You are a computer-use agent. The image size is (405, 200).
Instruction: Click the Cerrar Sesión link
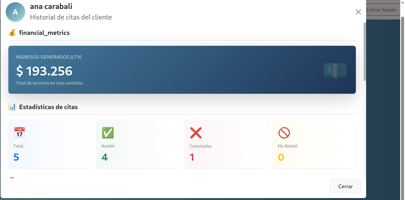(382, 10)
